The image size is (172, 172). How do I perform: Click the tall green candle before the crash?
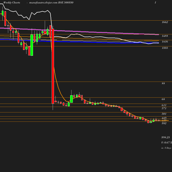(x=32, y=45)
